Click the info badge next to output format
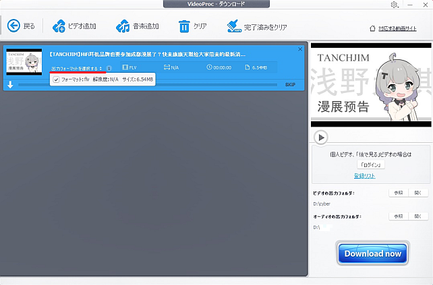The image size is (433, 285). coord(109,68)
